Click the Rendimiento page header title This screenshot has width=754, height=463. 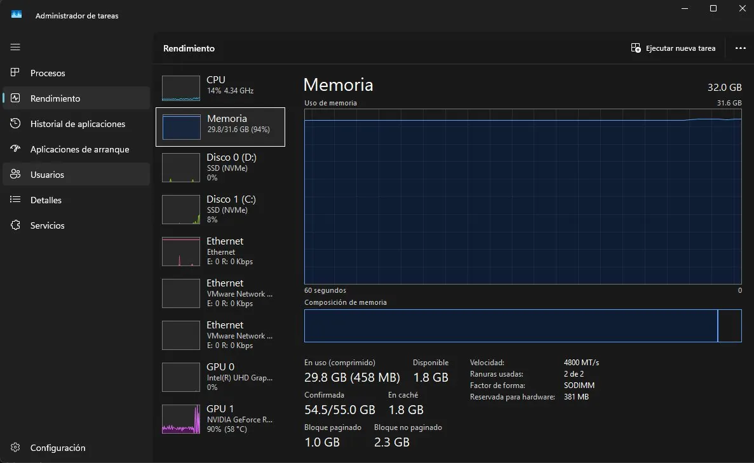(x=189, y=48)
